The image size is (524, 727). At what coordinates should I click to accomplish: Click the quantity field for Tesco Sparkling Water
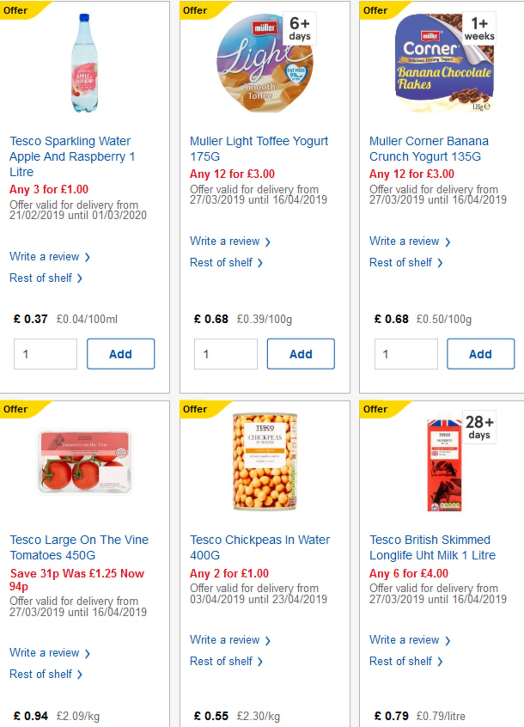pos(45,354)
